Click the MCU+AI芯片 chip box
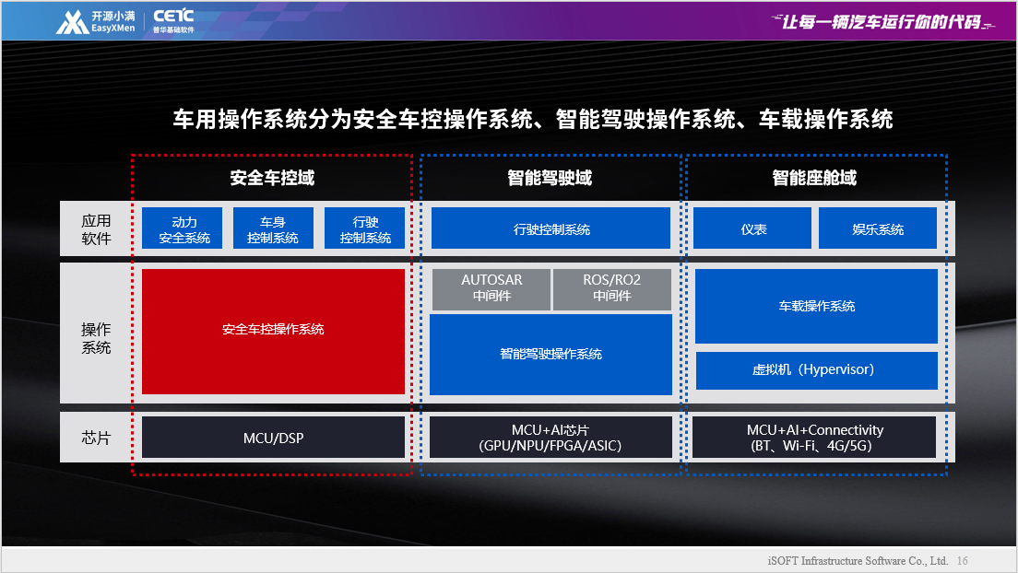The image size is (1018, 573). (x=550, y=438)
